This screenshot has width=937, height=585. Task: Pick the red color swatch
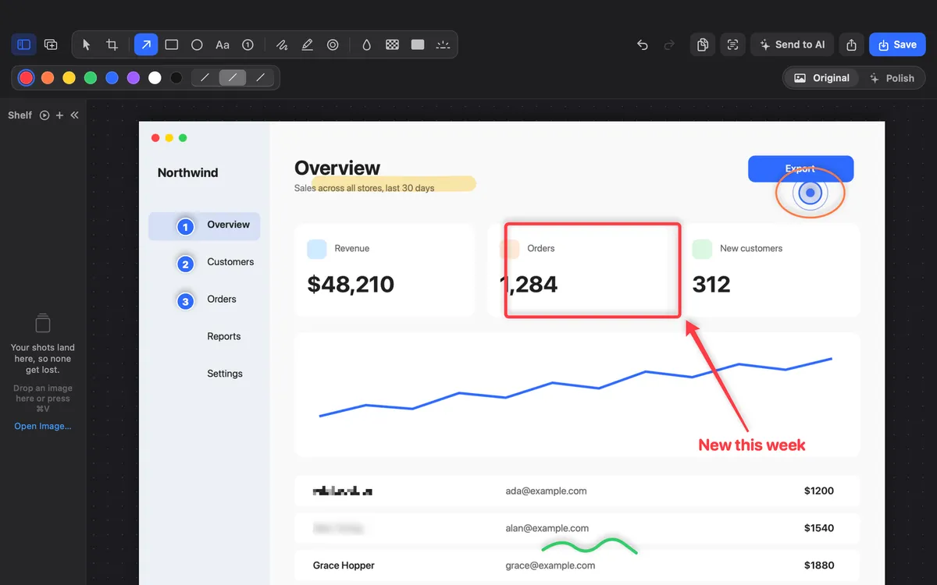pyautogui.click(x=27, y=78)
